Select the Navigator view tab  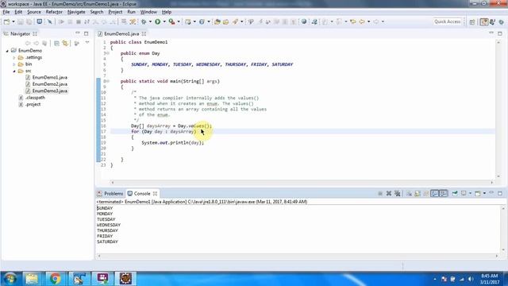point(20,33)
